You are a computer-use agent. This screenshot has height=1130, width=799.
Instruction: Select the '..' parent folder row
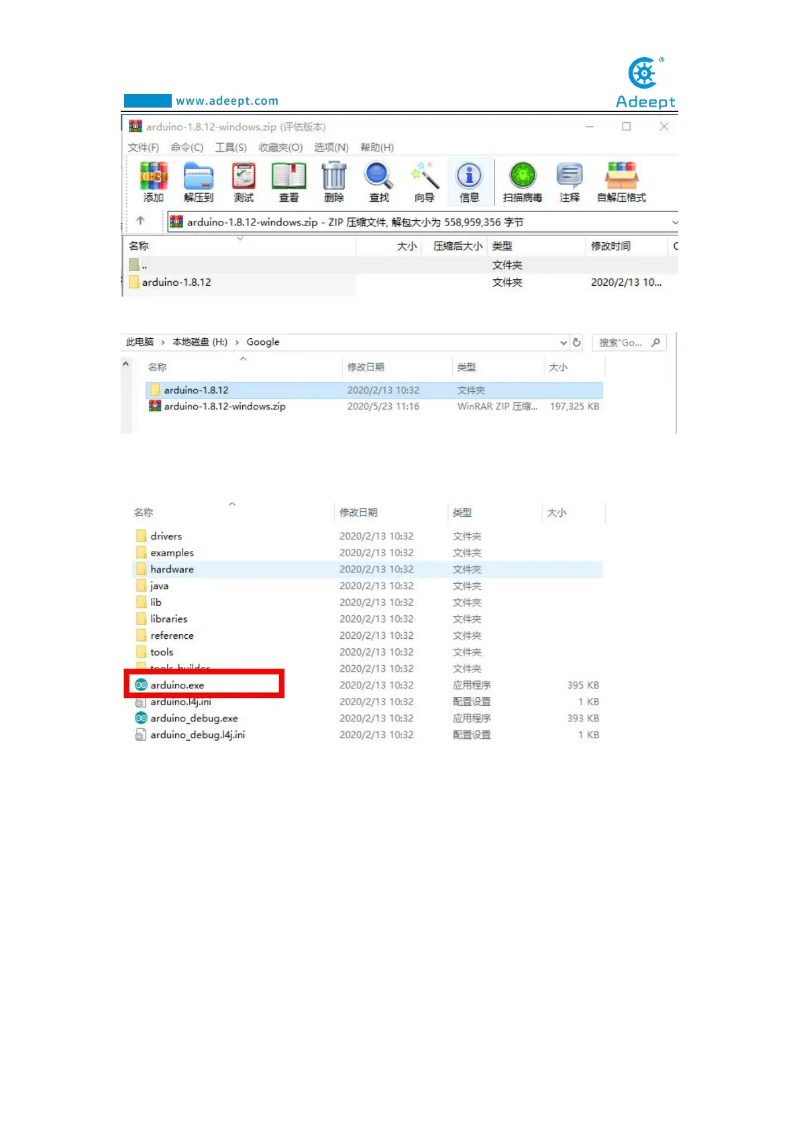(x=400, y=265)
